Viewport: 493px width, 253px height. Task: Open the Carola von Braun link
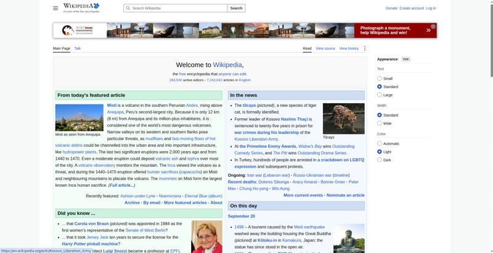(91, 224)
